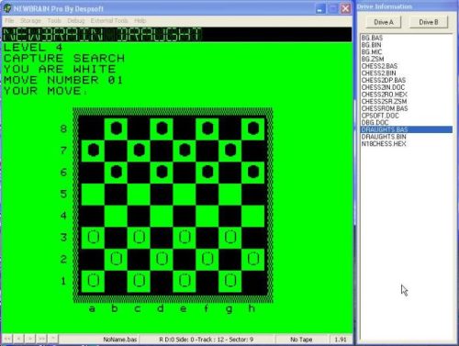Click the empty green square b4
Screen dimensions: 459x346
116,216
